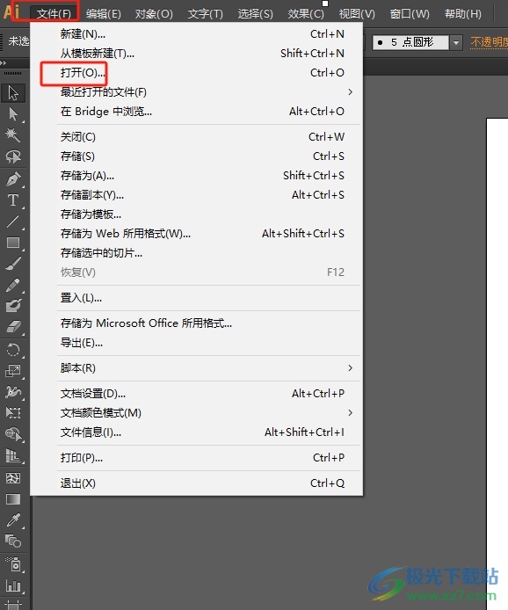Viewport: 508px width, 610px height.
Task: Choose 存储选中的切片... menu entry
Action: click(196, 253)
